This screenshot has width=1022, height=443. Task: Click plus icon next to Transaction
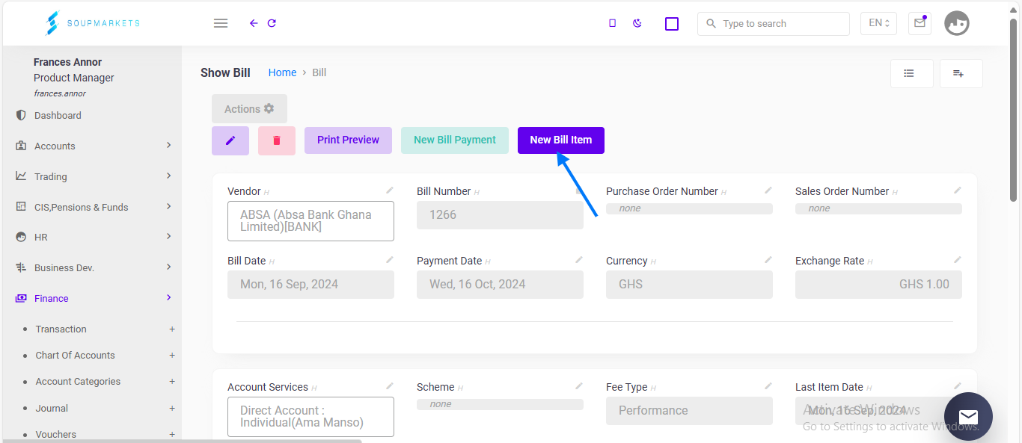[172, 329]
